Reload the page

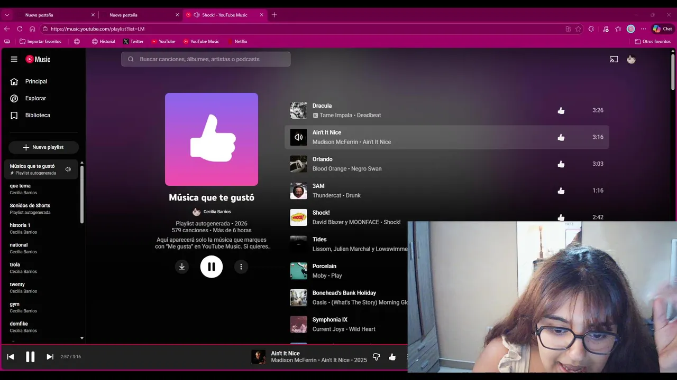pos(20,29)
